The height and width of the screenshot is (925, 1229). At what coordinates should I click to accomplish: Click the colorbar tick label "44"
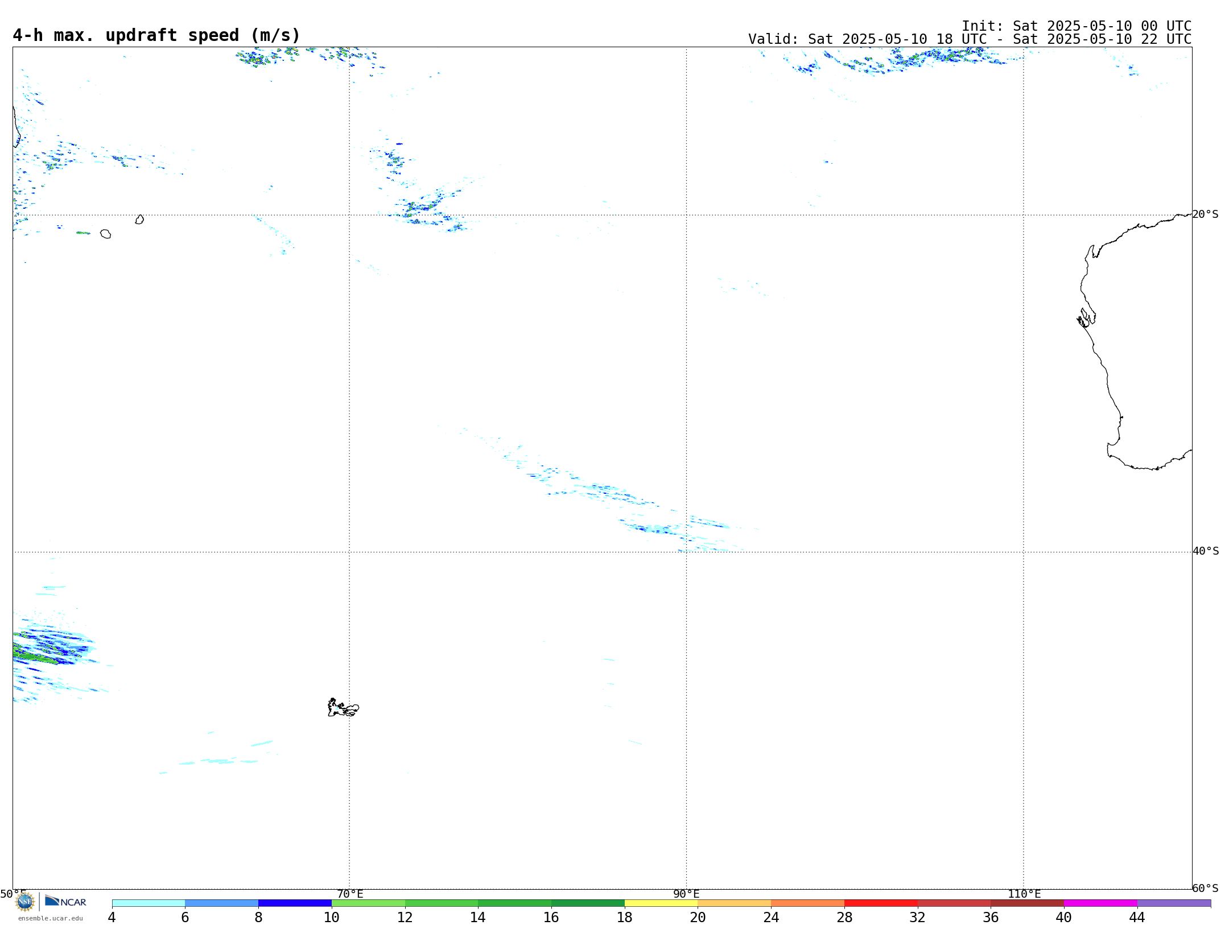1137,917
